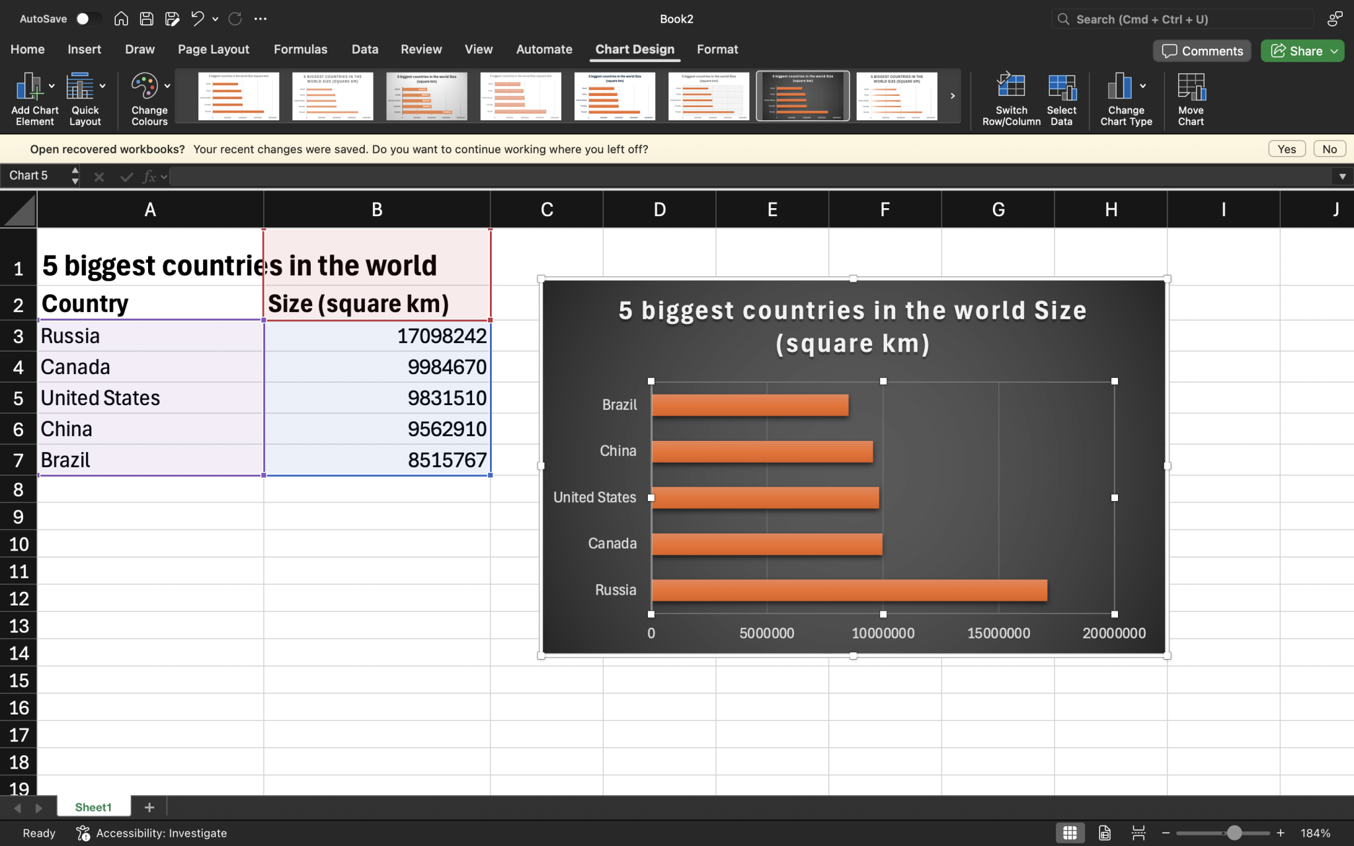Open the Change Colours dropdown arrow
This screenshot has width=1354, height=846.
(x=167, y=86)
